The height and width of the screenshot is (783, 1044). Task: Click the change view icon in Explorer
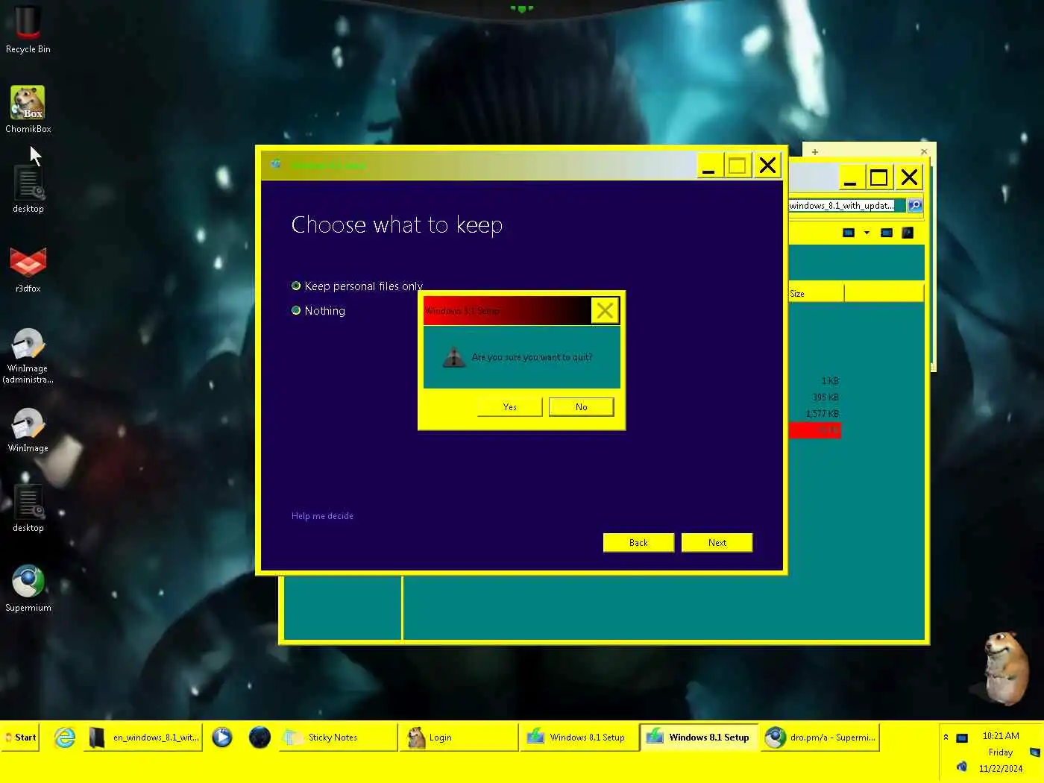tap(849, 233)
